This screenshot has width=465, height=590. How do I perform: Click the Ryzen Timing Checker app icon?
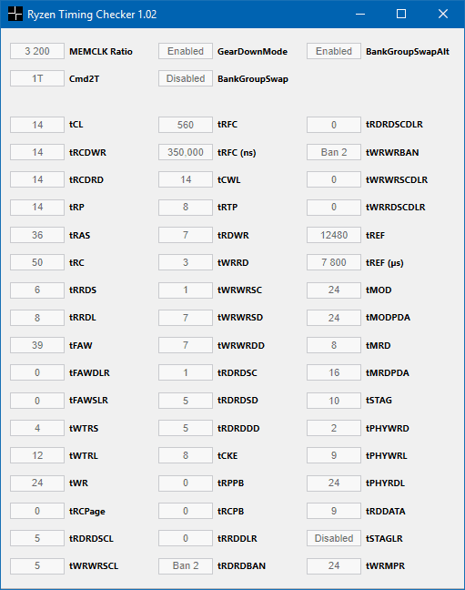(15, 14)
